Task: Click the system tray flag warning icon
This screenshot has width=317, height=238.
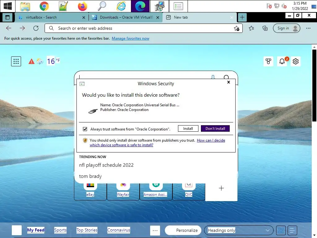Action: point(269,6)
